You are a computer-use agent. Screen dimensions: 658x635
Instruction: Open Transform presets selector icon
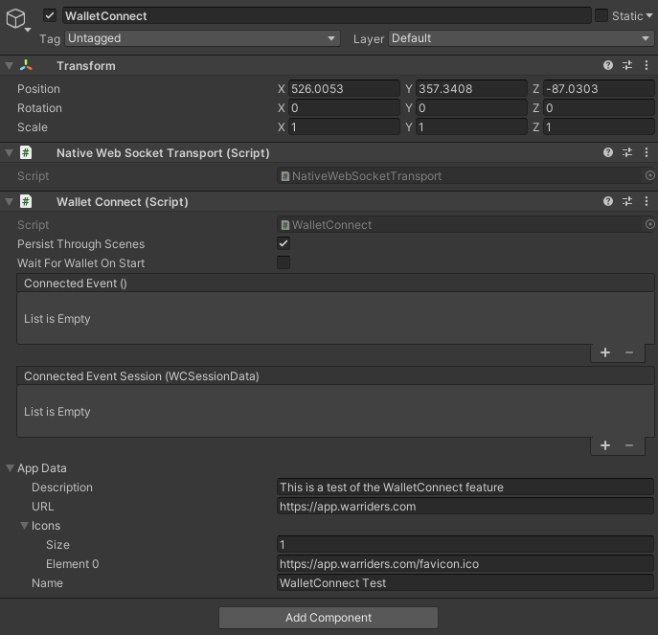click(627, 65)
